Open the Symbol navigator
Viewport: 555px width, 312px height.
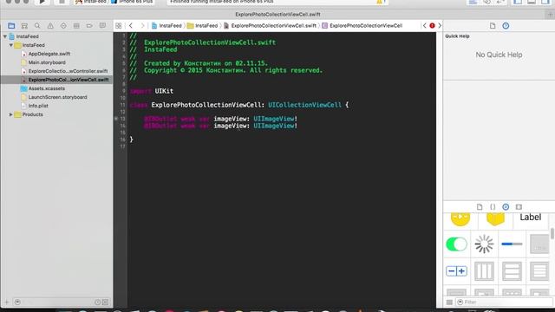click(x=24, y=26)
